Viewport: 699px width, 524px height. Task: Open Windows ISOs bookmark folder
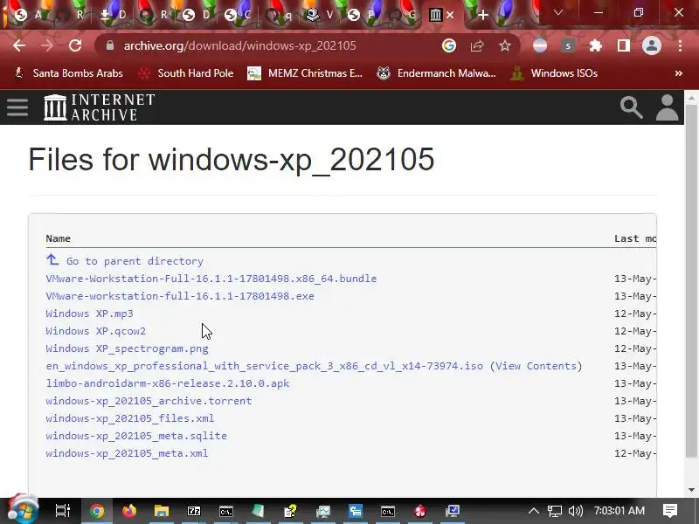(x=554, y=73)
